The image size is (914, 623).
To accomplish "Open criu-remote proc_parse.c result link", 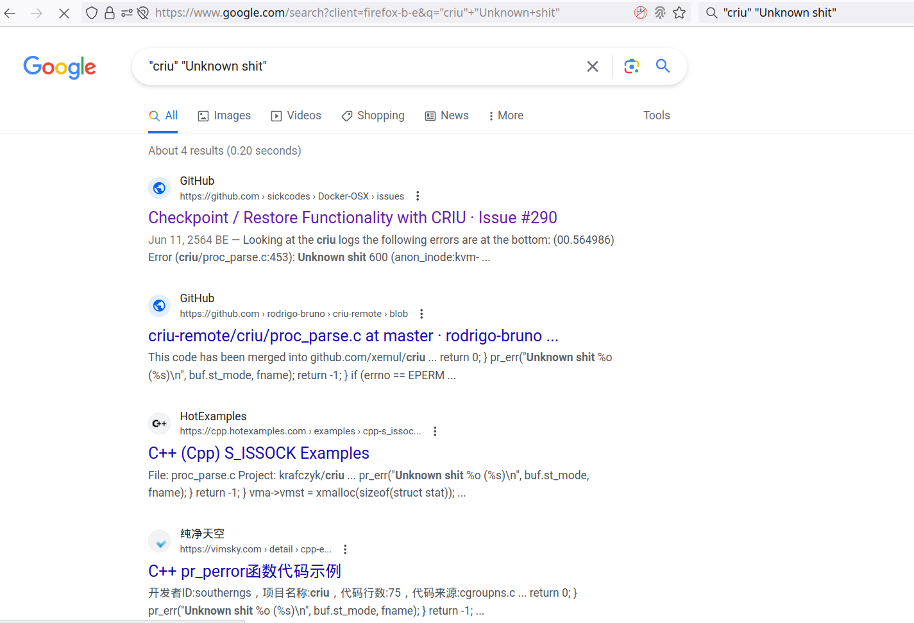I will (x=353, y=336).
